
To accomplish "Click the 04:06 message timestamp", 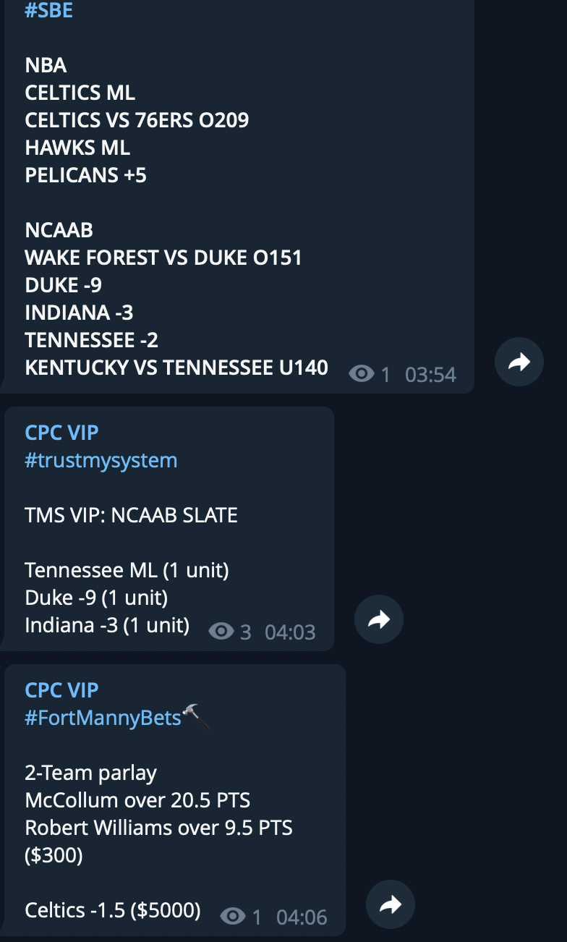I will [302, 917].
